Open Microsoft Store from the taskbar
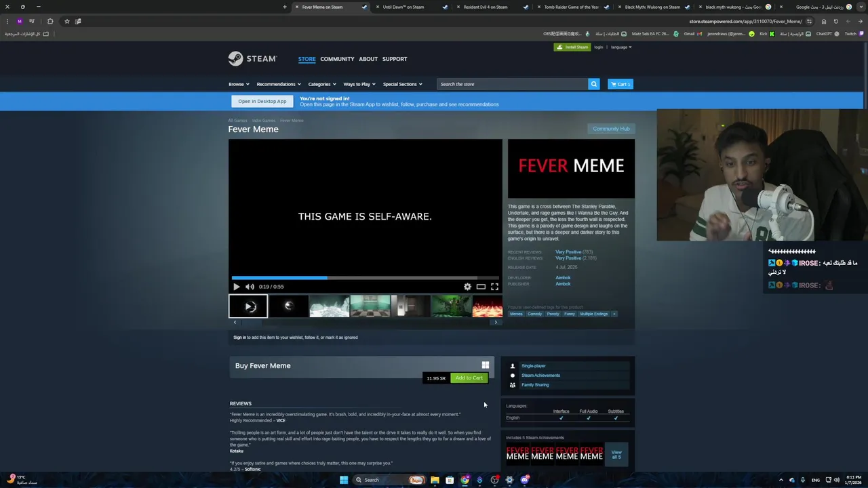Screen dimensions: 868x488 (450, 480)
